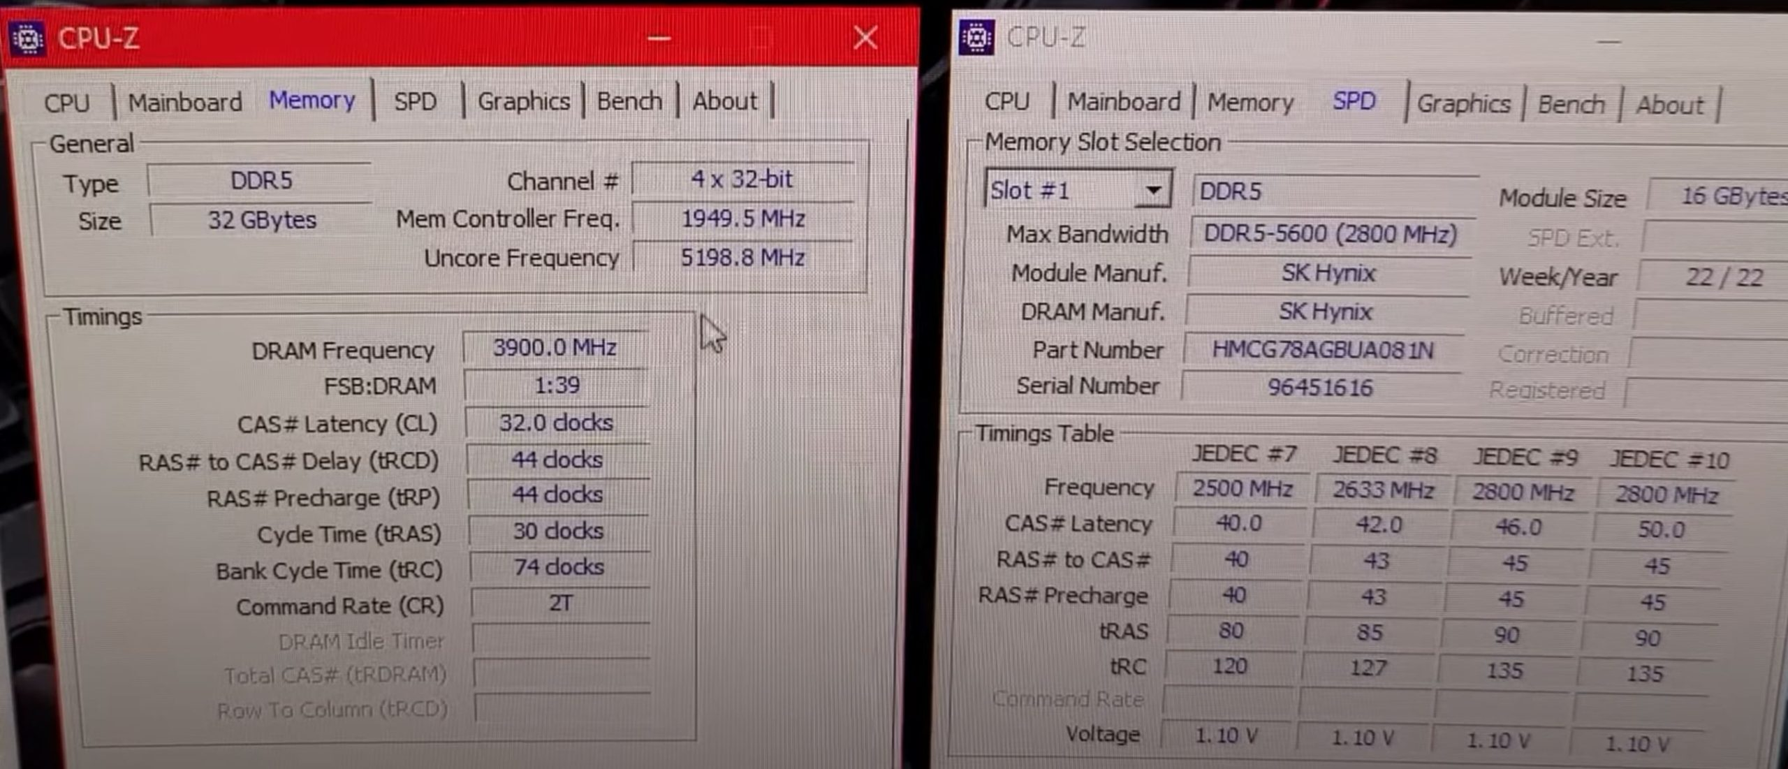Click the JEDEC #7 Voltage value 1.10 V

click(1226, 735)
